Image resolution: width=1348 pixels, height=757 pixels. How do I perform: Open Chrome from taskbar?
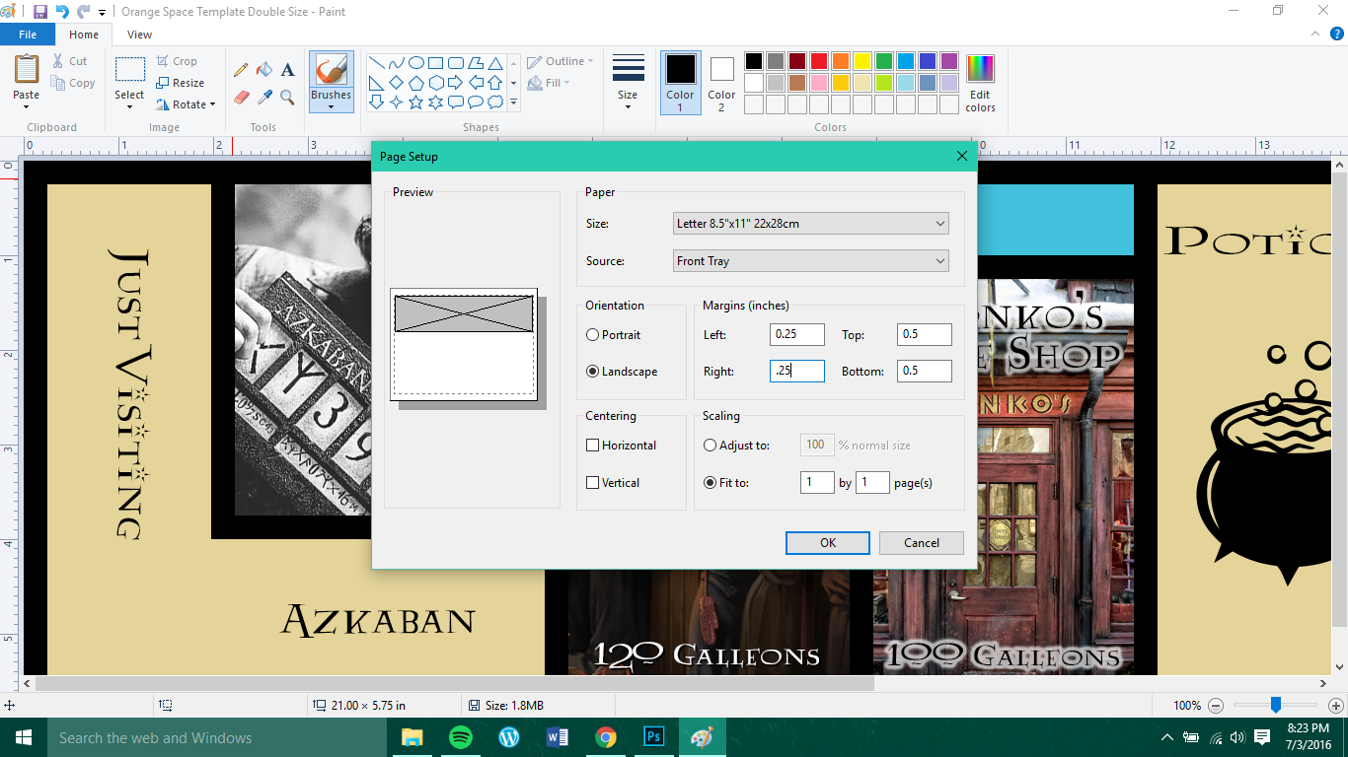coord(605,737)
